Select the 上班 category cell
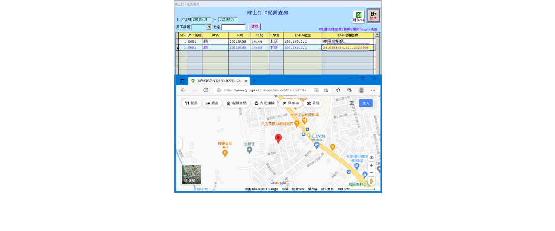This screenshot has height=231, width=555. pyautogui.click(x=276, y=41)
